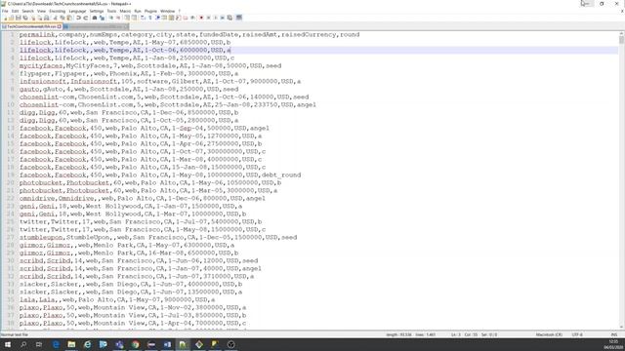The width and height of the screenshot is (625, 351).
Task: Click the Zoom In toolbar icon
Action: point(111,18)
